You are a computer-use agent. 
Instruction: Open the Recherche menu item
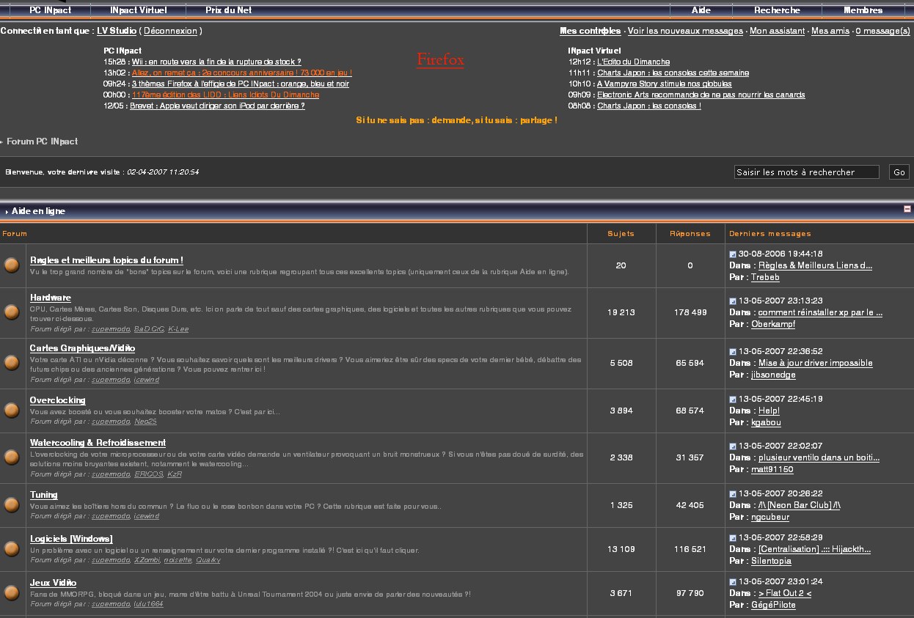(777, 10)
